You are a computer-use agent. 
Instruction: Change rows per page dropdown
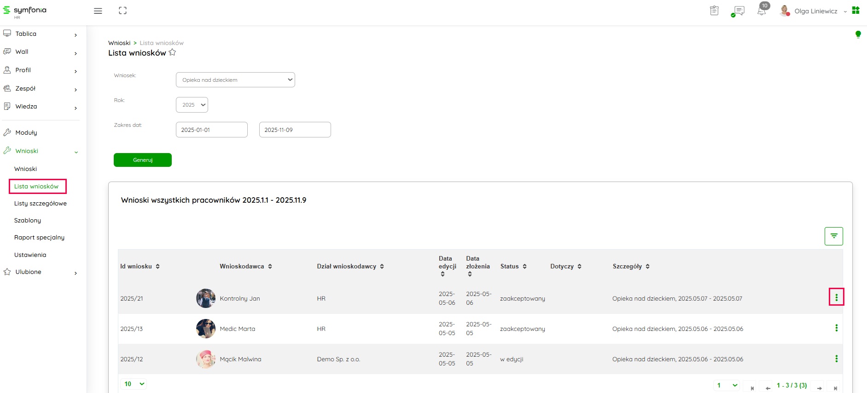[134, 384]
